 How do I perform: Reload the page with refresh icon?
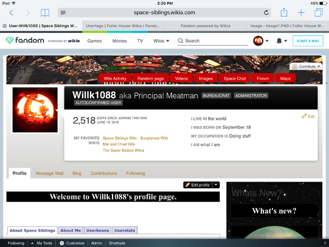tap(266, 12)
